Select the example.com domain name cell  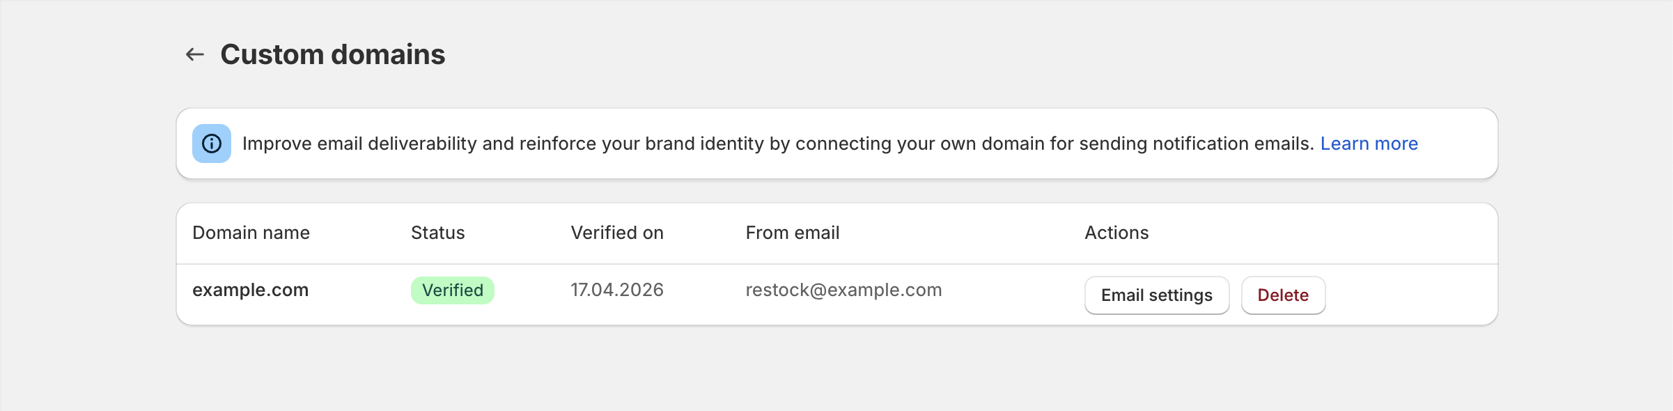pos(250,290)
